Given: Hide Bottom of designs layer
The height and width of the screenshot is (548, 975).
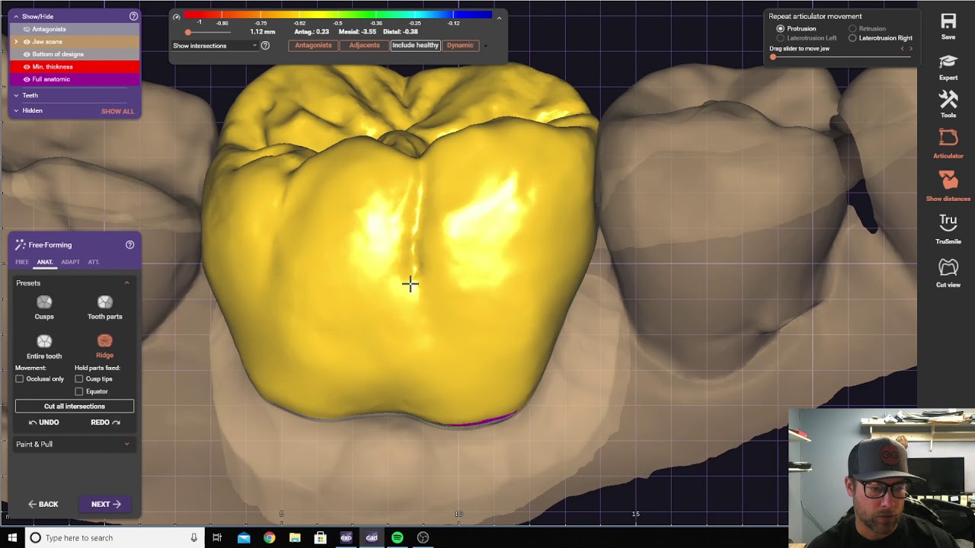Looking at the screenshot, I should coord(27,54).
